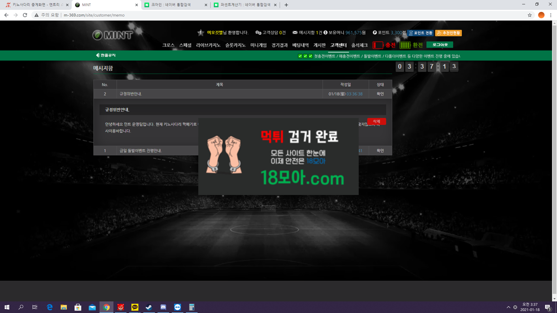Click the 18모아.com popup banner
This screenshot has width=557, height=313.
point(278,156)
